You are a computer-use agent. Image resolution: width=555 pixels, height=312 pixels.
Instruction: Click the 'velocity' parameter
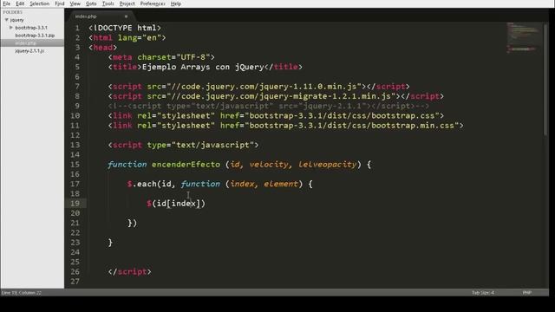269,165
